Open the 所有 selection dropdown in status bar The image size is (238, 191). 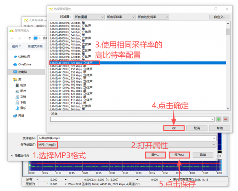point(37,179)
